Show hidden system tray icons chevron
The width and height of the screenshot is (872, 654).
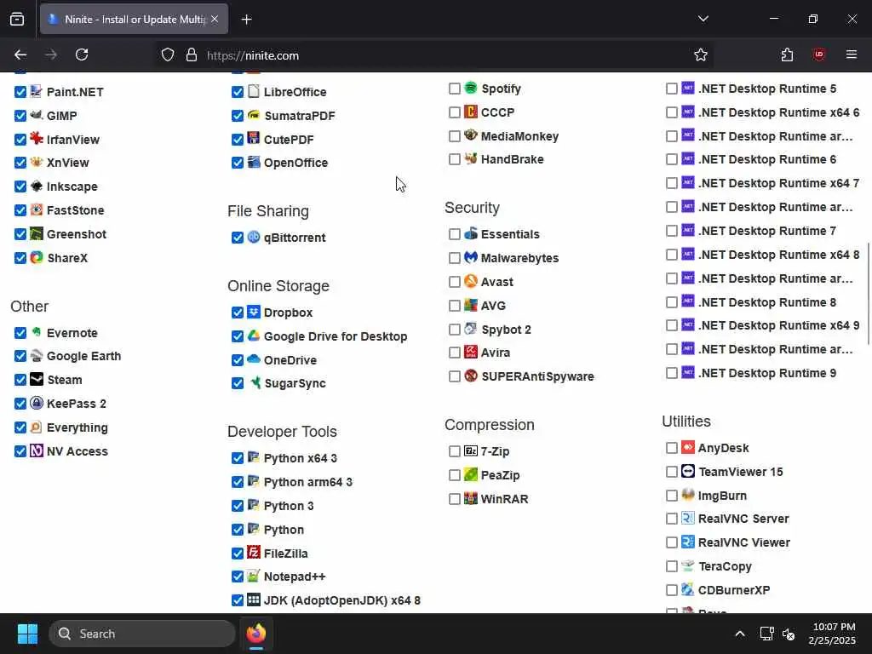click(x=740, y=634)
